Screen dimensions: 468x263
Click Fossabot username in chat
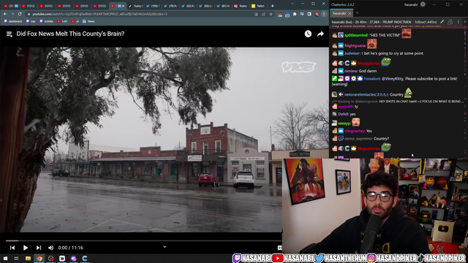click(371, 79)
